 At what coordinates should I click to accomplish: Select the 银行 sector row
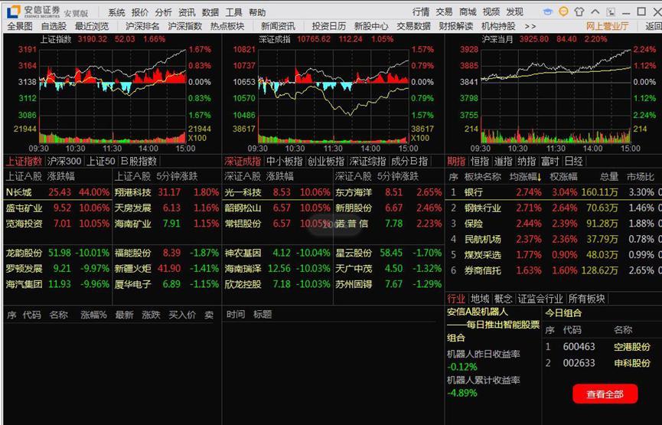[553, 192]
